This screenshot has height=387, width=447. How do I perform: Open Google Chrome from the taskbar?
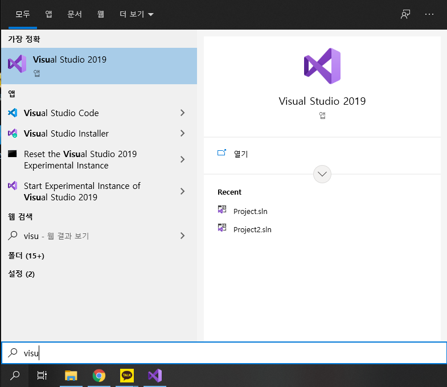point(99,376)
